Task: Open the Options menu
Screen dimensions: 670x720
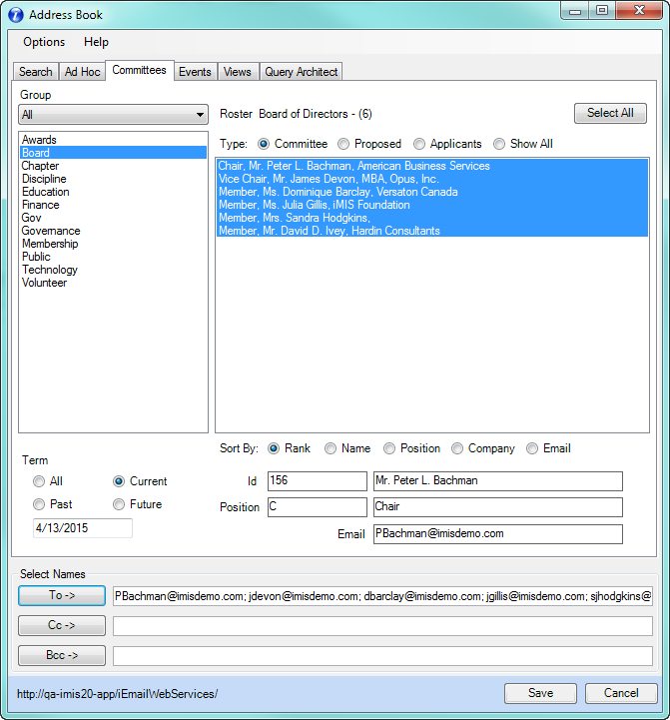Action: [x=44, y=42]
